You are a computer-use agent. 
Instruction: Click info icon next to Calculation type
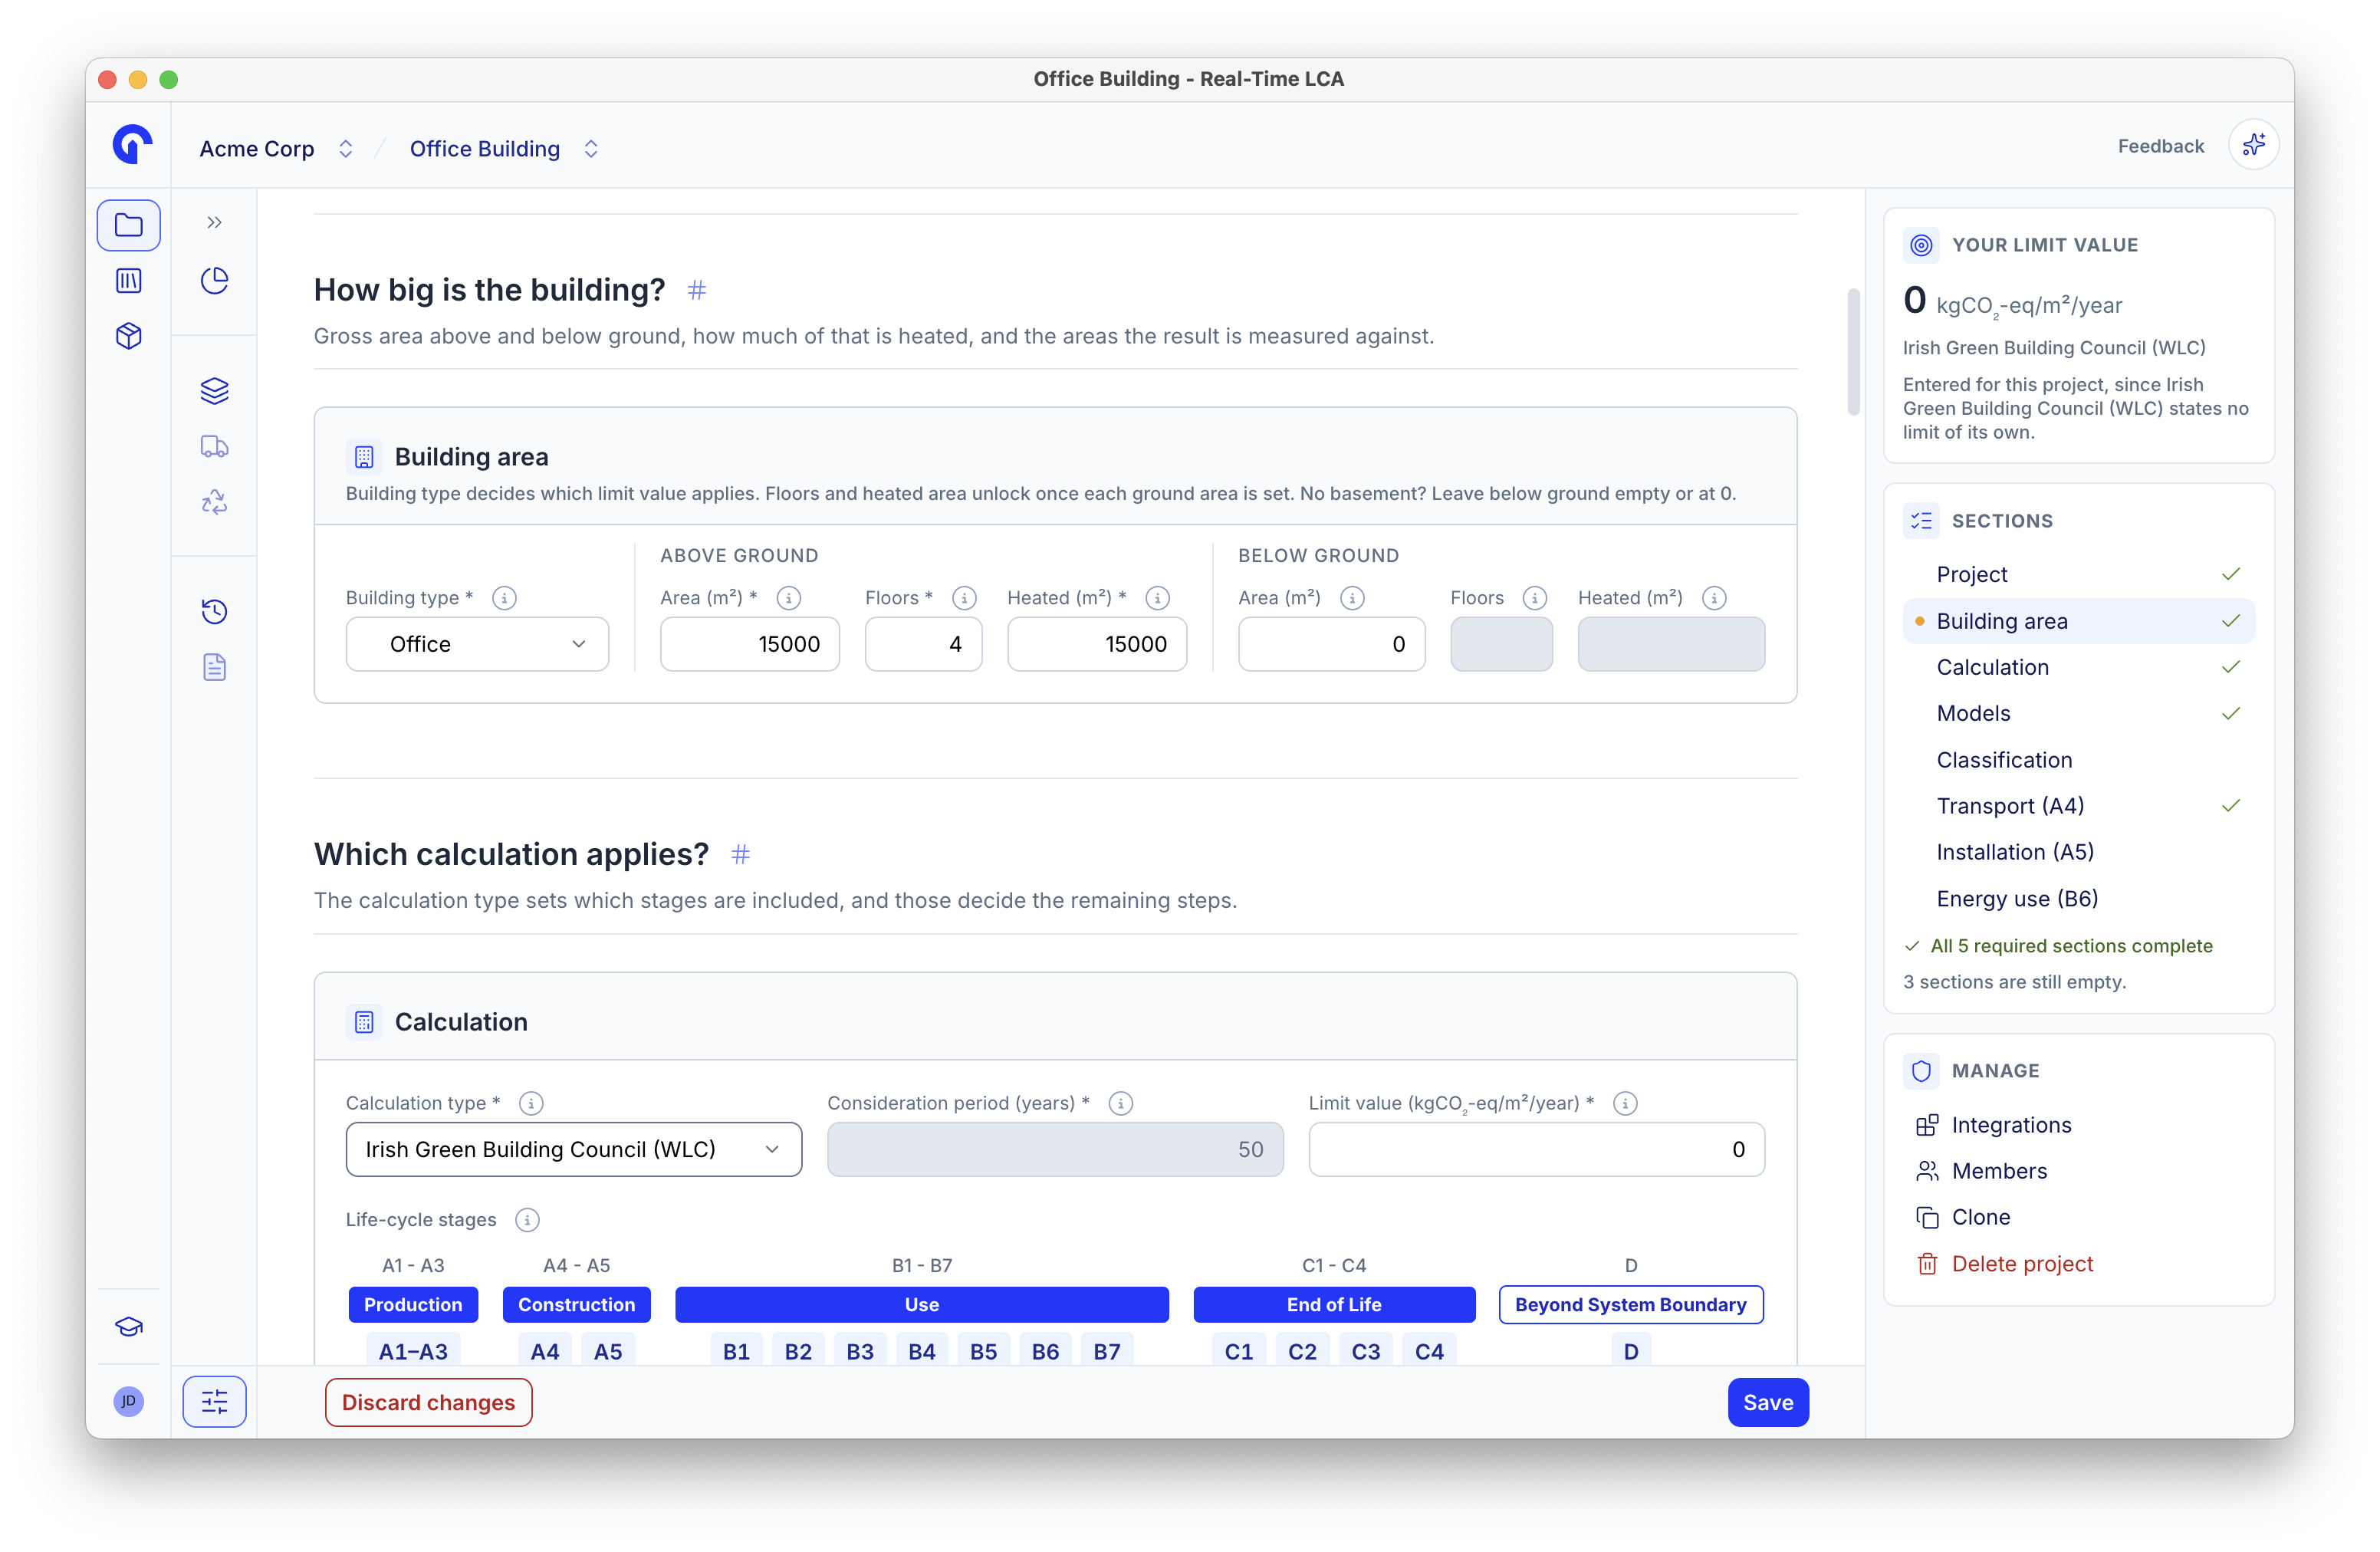531,1103
